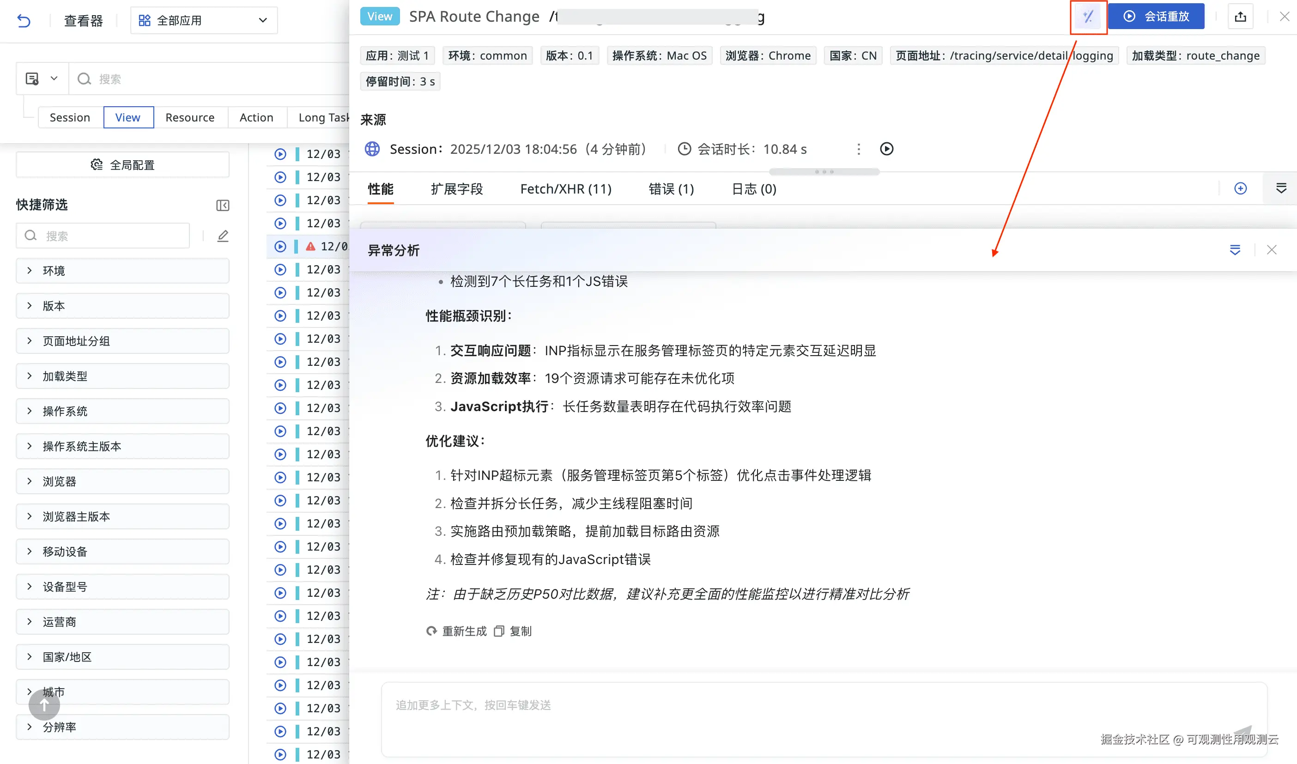Click the plus circle icon beside tabs
The image size is (1297, 764).
click(x=1240, y=188)
